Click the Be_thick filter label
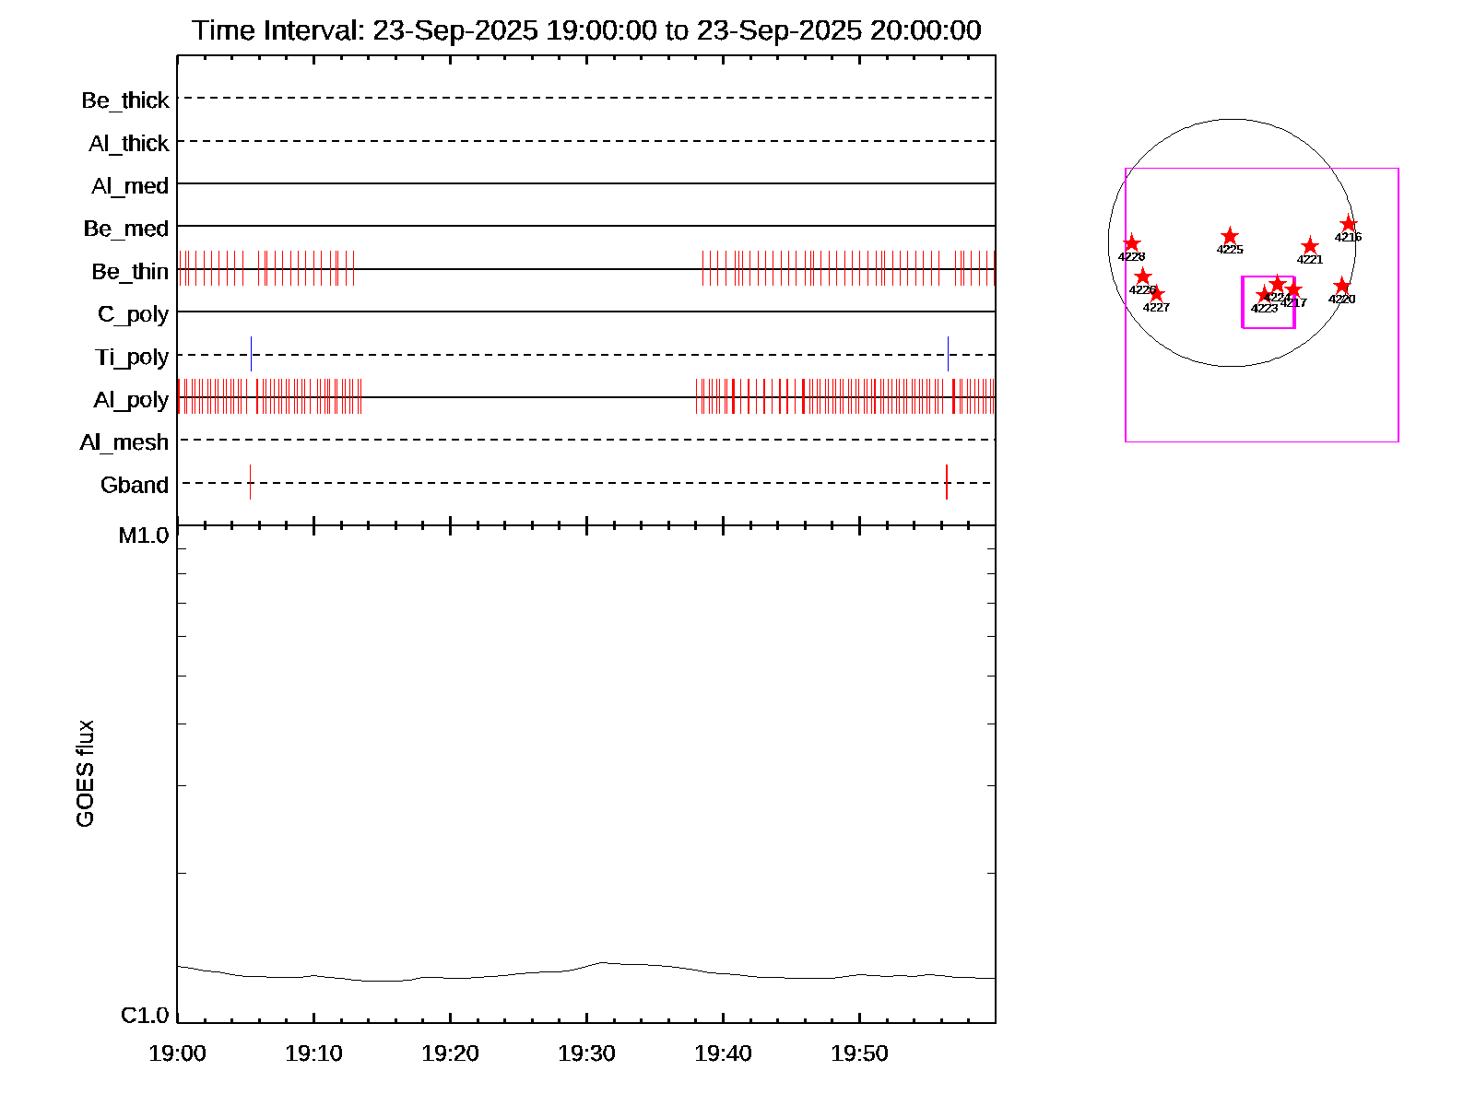The width and height of the screenshot is (1475, 1106). click(x=125, y=100)
